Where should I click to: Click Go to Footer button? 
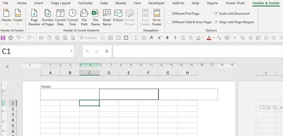[157, 18]
